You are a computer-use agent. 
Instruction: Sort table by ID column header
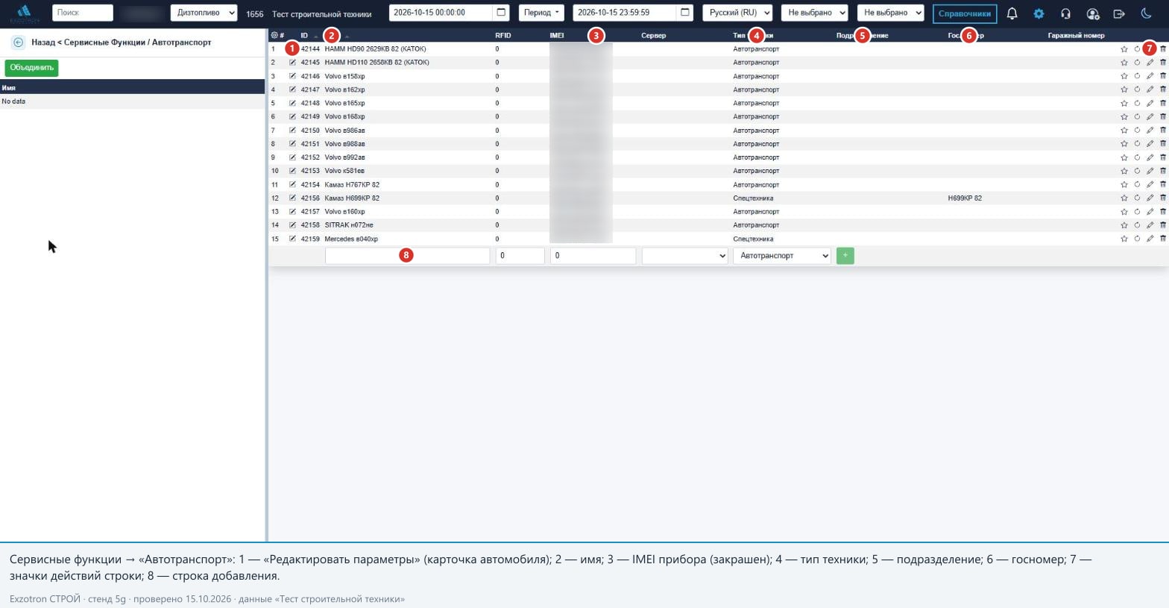click(x=304, y=36)
